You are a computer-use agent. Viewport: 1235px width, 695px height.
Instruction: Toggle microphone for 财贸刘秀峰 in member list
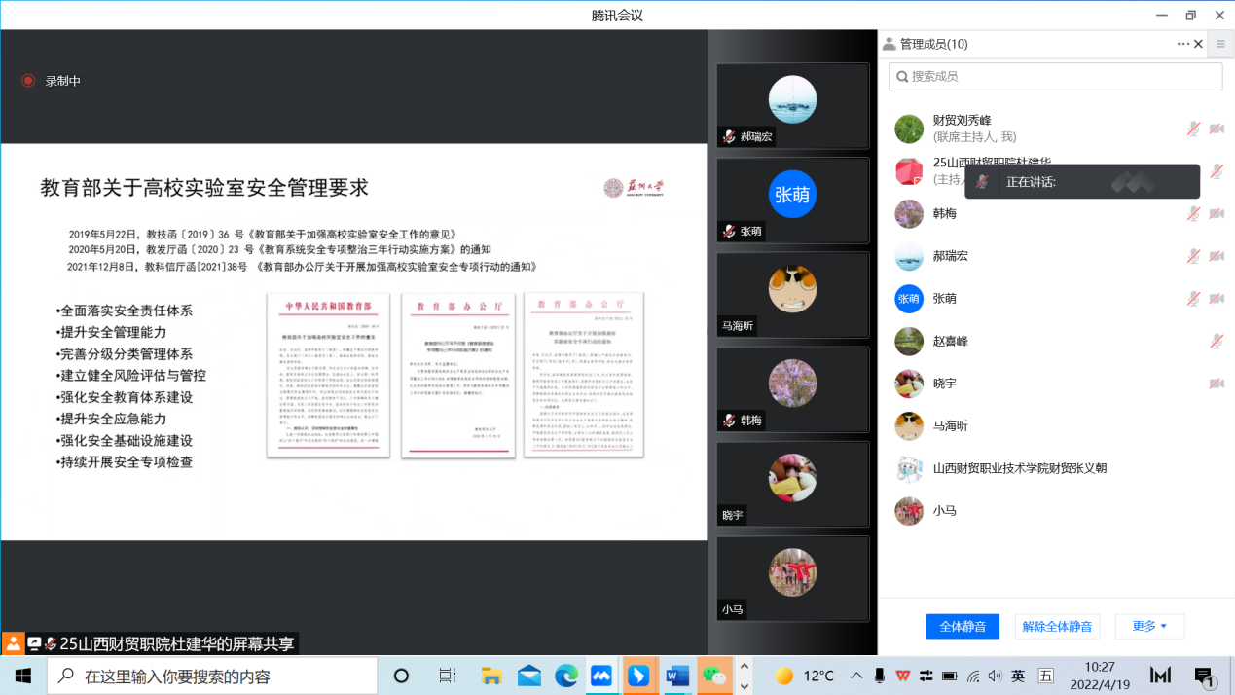click(x=1193, y=128)
